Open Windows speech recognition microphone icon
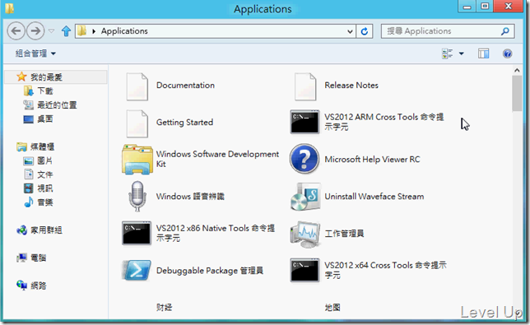The height and width of the screenshot is (325, 530). [137, 197]
